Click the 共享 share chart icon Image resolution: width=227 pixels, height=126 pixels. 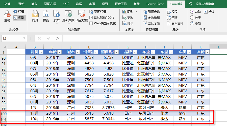(x=124, y=23)
